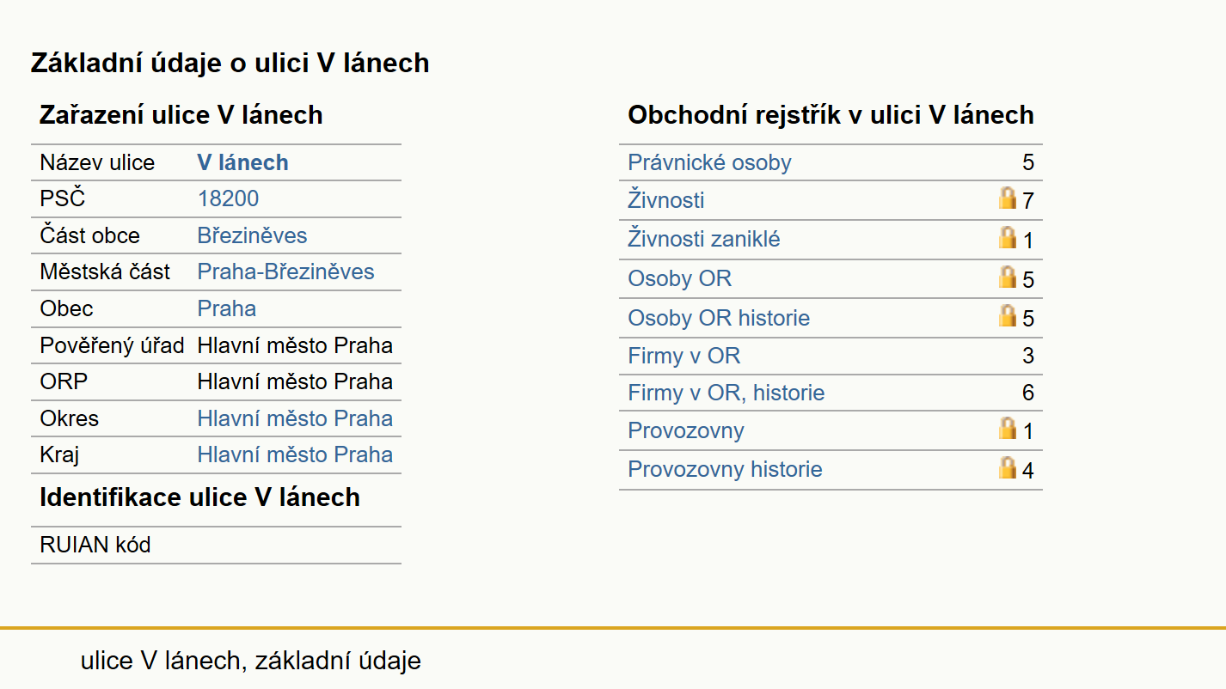Click the padlock next to Provozovny historie
Viewport: 1226px width, 689px height.
coord(1008,467)
